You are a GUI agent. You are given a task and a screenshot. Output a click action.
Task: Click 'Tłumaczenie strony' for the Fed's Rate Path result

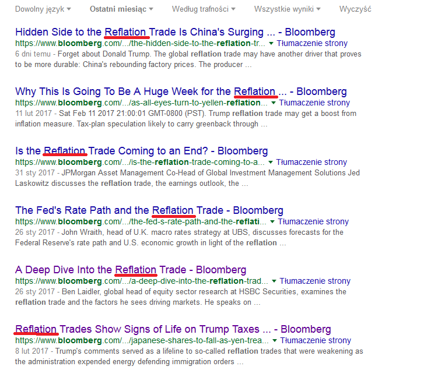(x=313, y=222)
